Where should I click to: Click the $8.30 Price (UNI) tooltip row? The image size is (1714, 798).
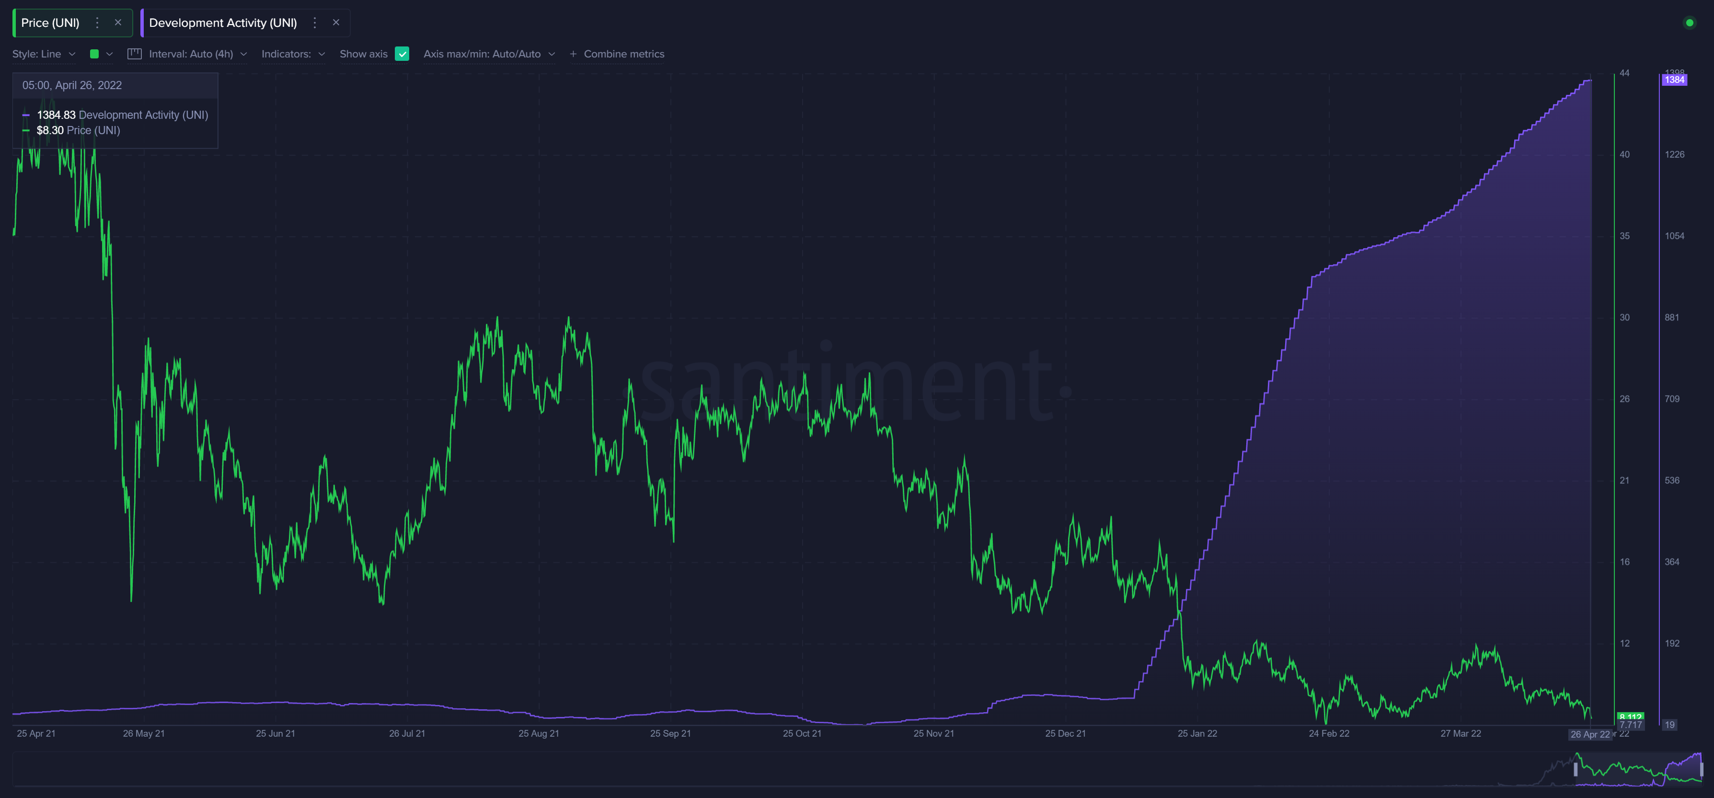click(x=71, y=130)
